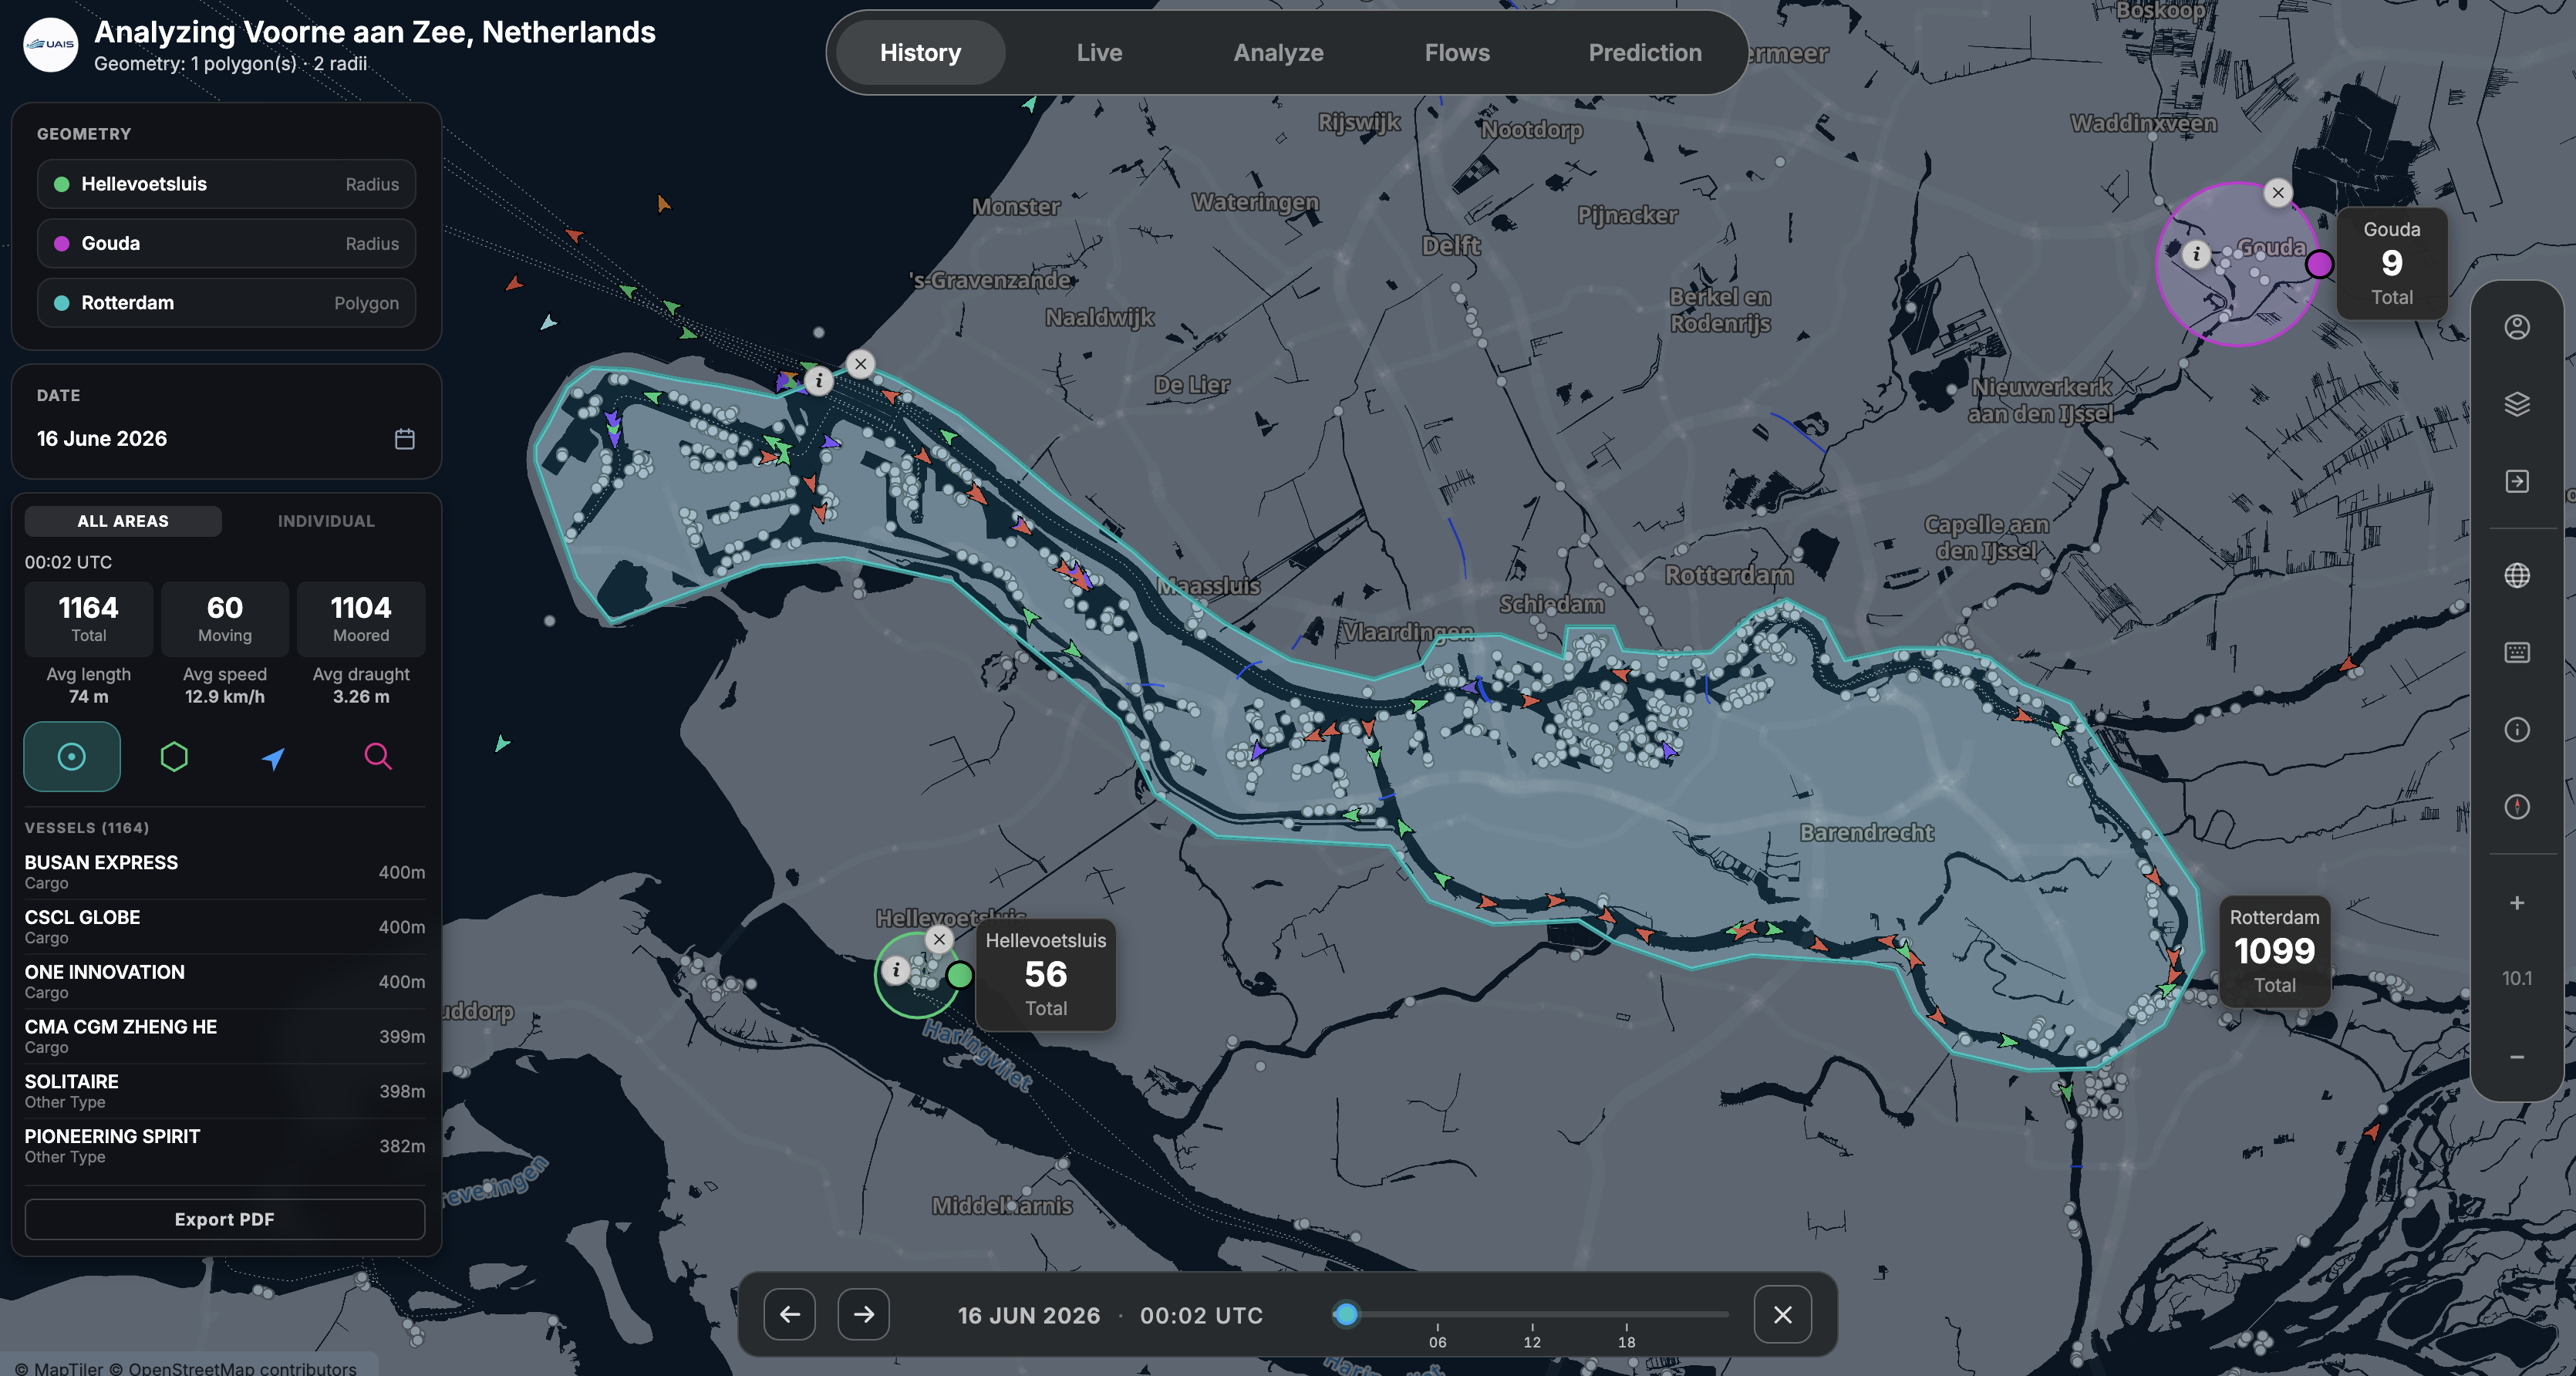
Task: Step timeline forward with right arrow
Action: click(864, 1314)
